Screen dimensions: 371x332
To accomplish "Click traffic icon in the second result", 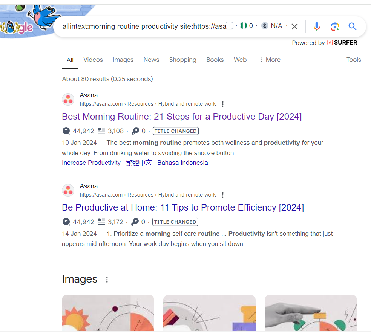I will [66, 222].
